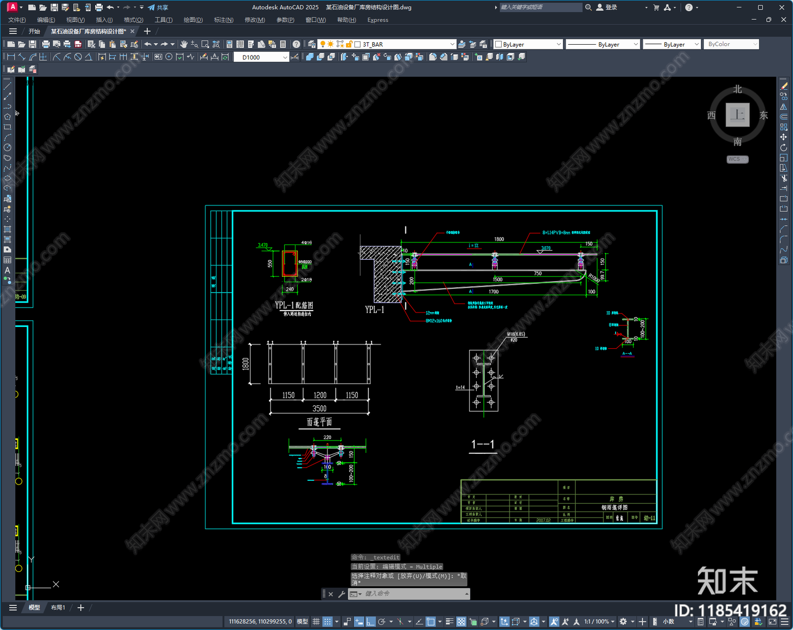Toggle polar tracking in status bar

click(x=382, y=622)
